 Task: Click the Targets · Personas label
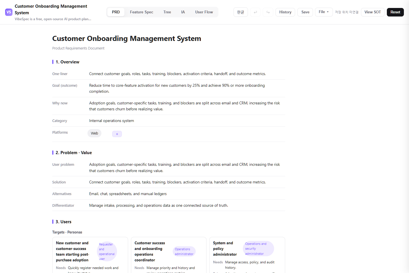click(x=67, y=232)
